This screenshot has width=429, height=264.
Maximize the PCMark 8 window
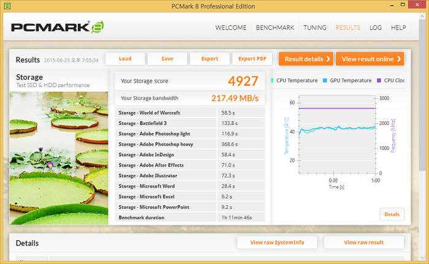click(x=403, y=5)
